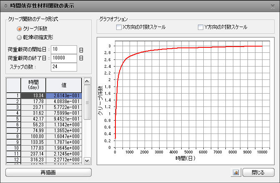Viewport: 280px width, 183px height.
Task: Click row header number 8 in table
Action: click(x=14, y=136)
